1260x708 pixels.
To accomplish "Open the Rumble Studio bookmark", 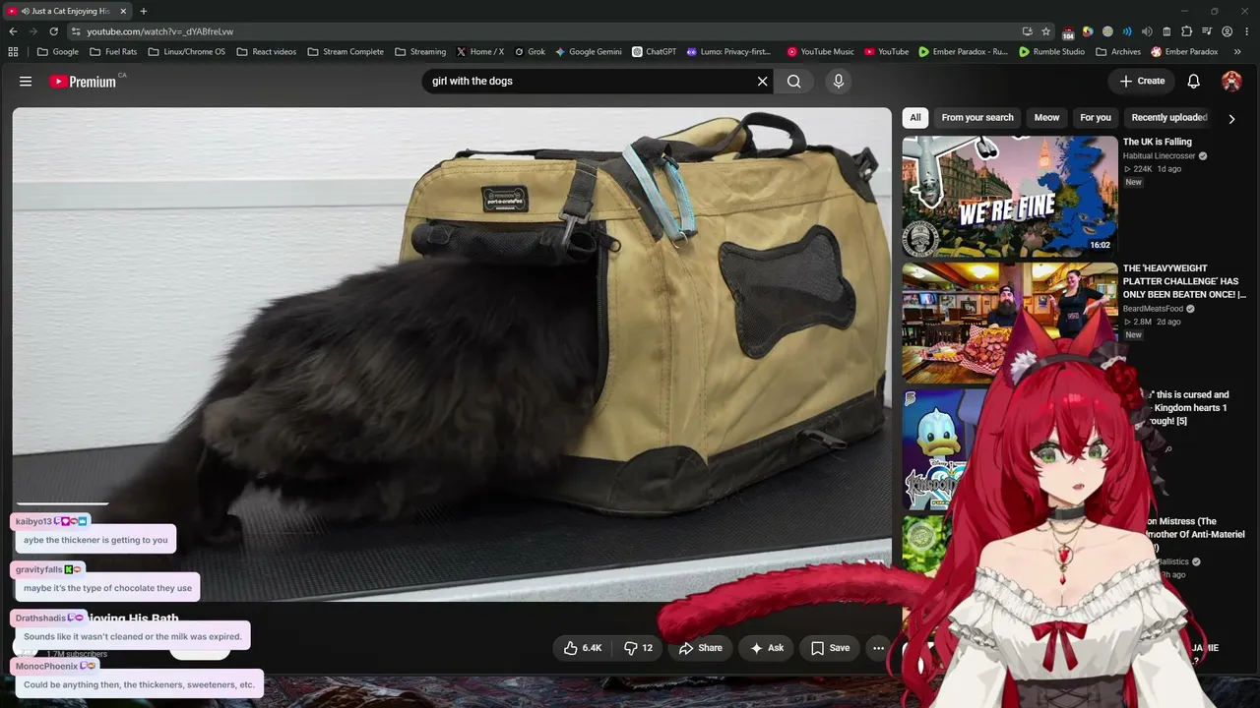I will (x=1052, y=52).
